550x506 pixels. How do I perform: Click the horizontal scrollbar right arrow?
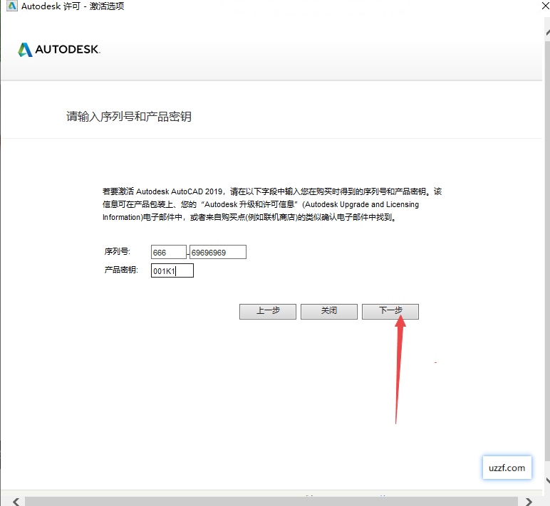527,501
